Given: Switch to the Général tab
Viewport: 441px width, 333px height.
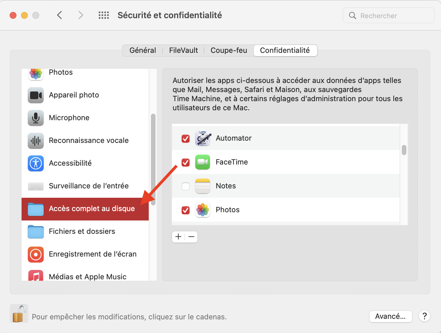Looking at the screenshot, I should [143, 51].
